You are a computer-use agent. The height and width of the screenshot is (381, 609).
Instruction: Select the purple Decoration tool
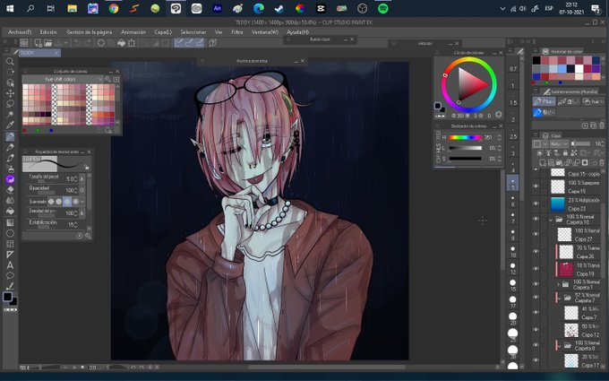(x=10, y=179)
